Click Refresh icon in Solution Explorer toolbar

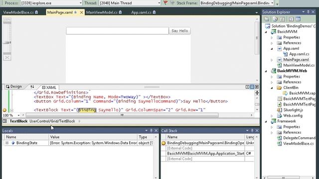(283, 19)
